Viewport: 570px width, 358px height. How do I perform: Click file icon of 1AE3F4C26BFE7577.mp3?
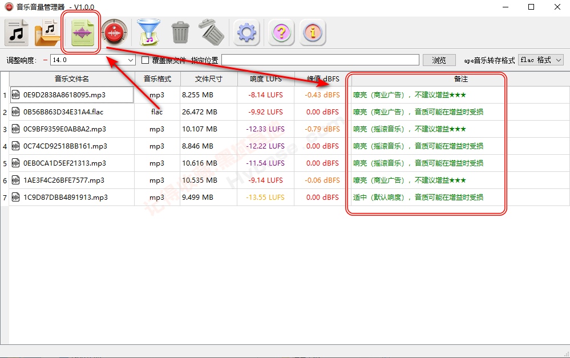15,180
